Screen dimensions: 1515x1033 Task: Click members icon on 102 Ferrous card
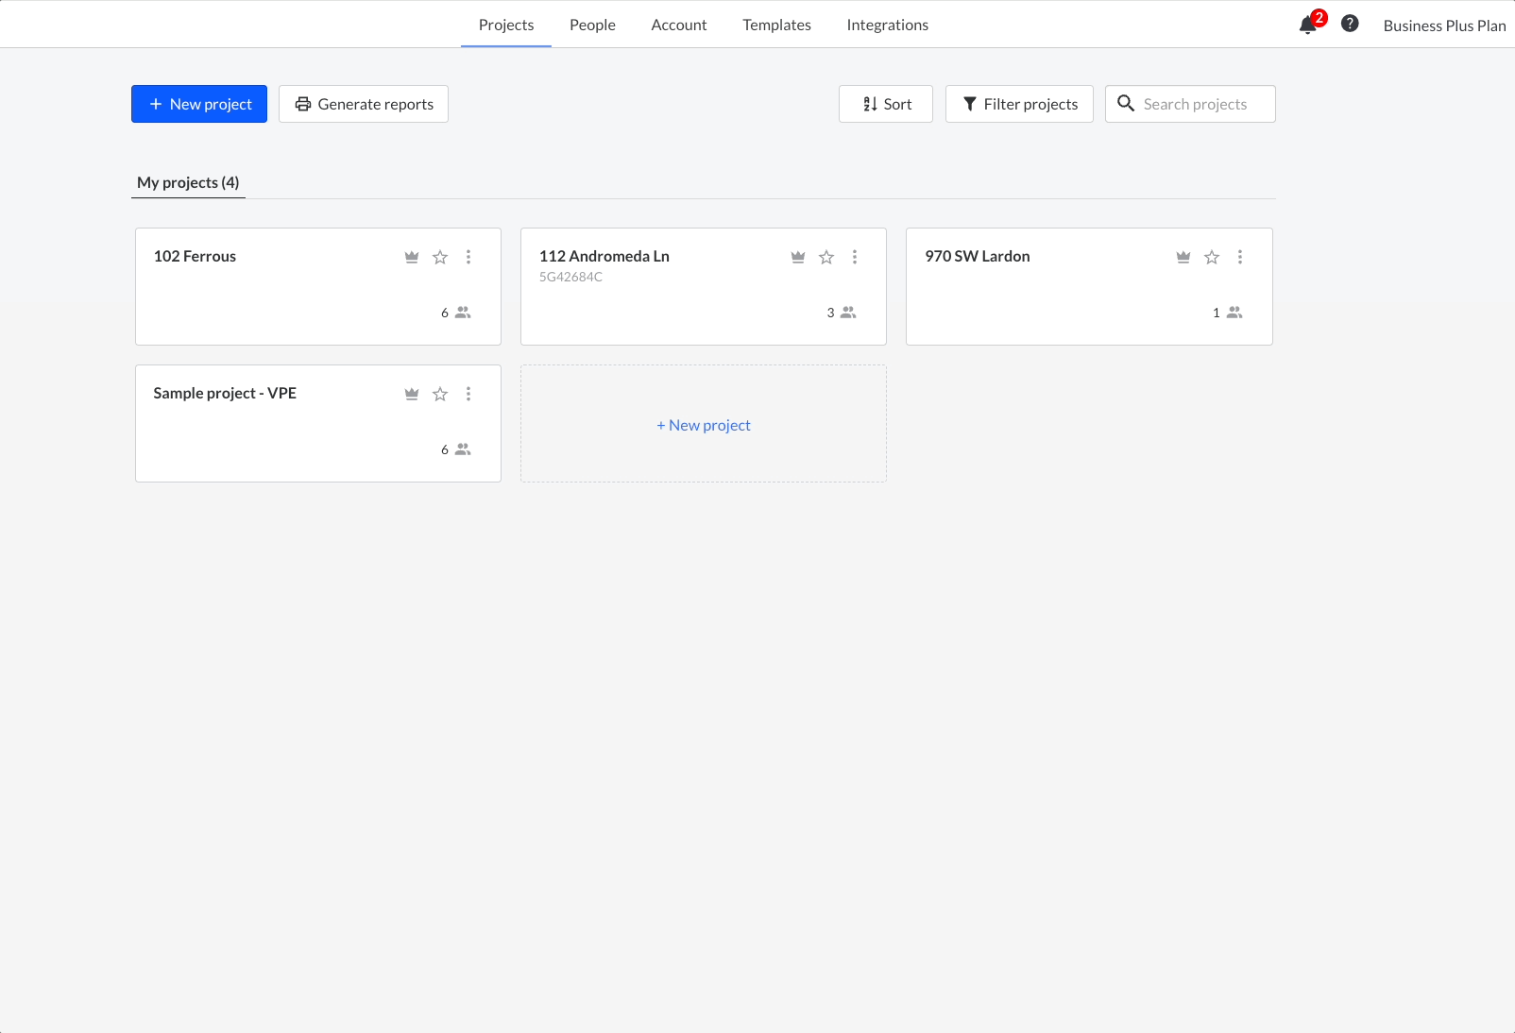[x=463, y=313]
